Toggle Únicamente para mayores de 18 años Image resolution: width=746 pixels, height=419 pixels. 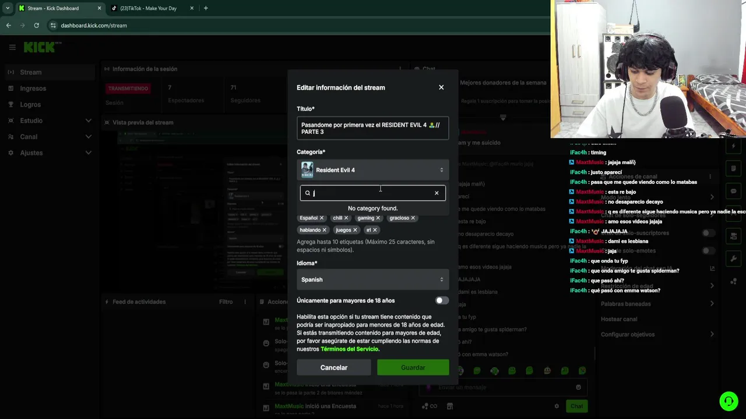pos(442,300)
